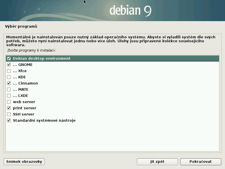The width and height of the screenshot is (225, 169).
Task: Click the '... LXDE' row text
Action: (21, 95)
